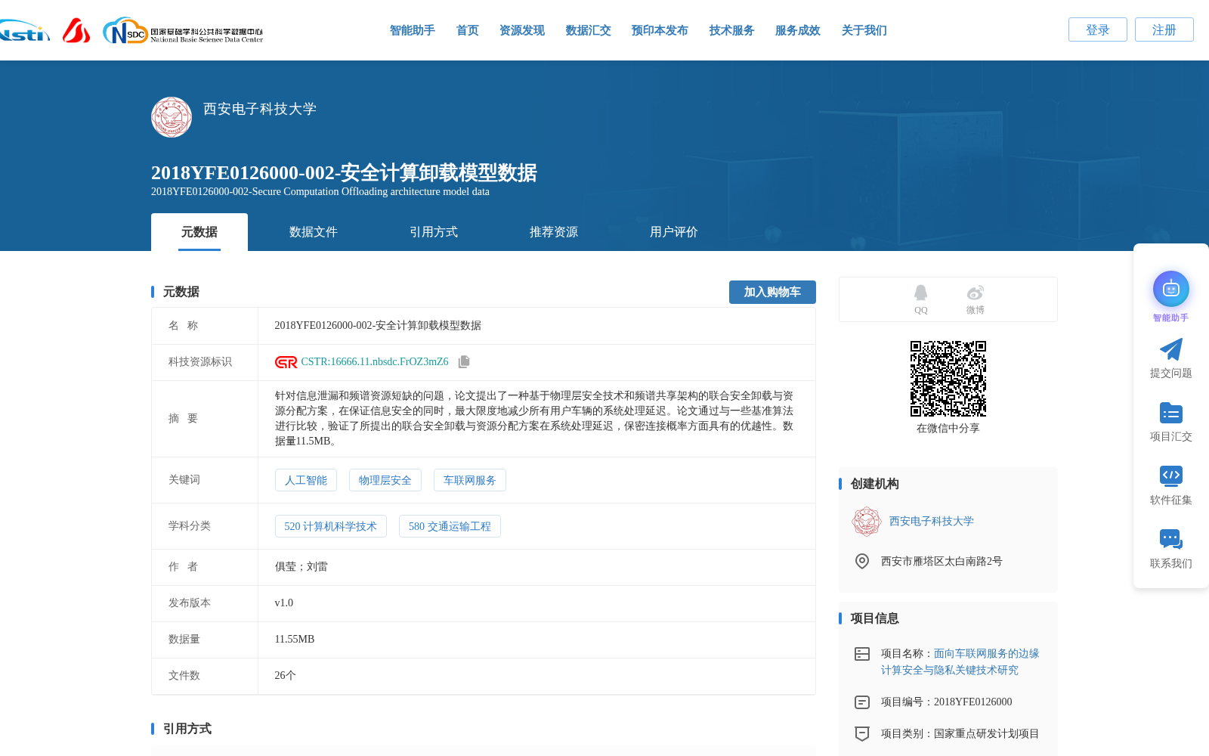
Task: Open 智能助手 in top navigation
Action: pos(413,30)
